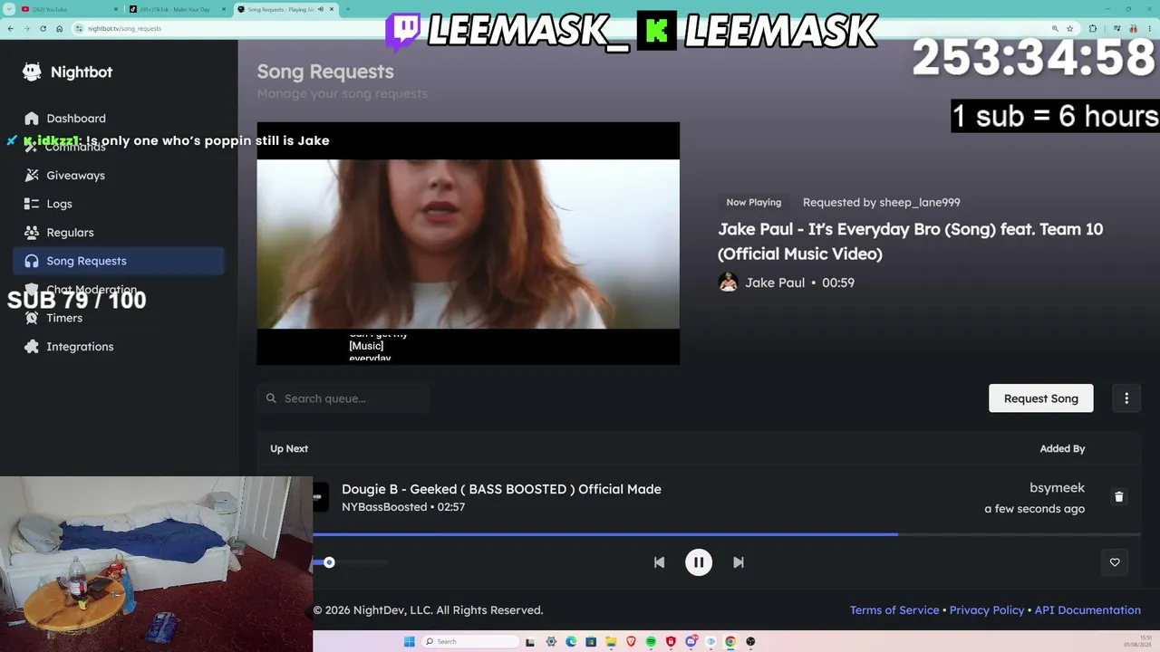Click the Windows taskbar Search box
1160x652 pixels.
pos(471,642)
